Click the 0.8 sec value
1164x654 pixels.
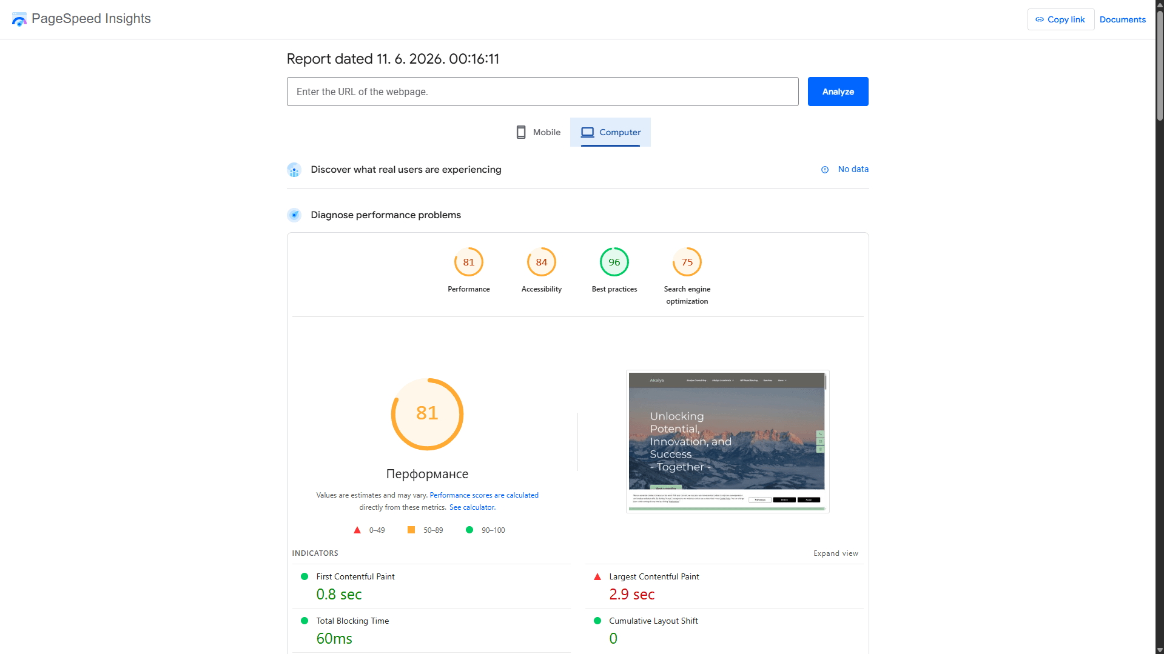(x=339, y=595)
